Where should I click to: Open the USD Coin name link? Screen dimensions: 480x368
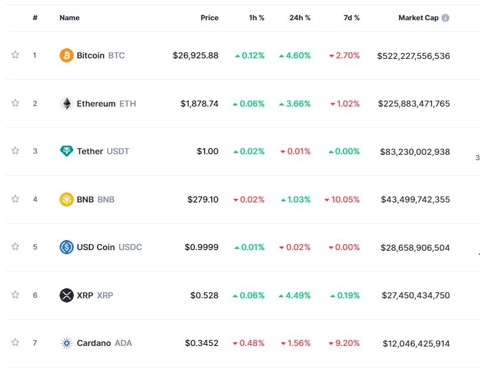[x=95, y=247]
